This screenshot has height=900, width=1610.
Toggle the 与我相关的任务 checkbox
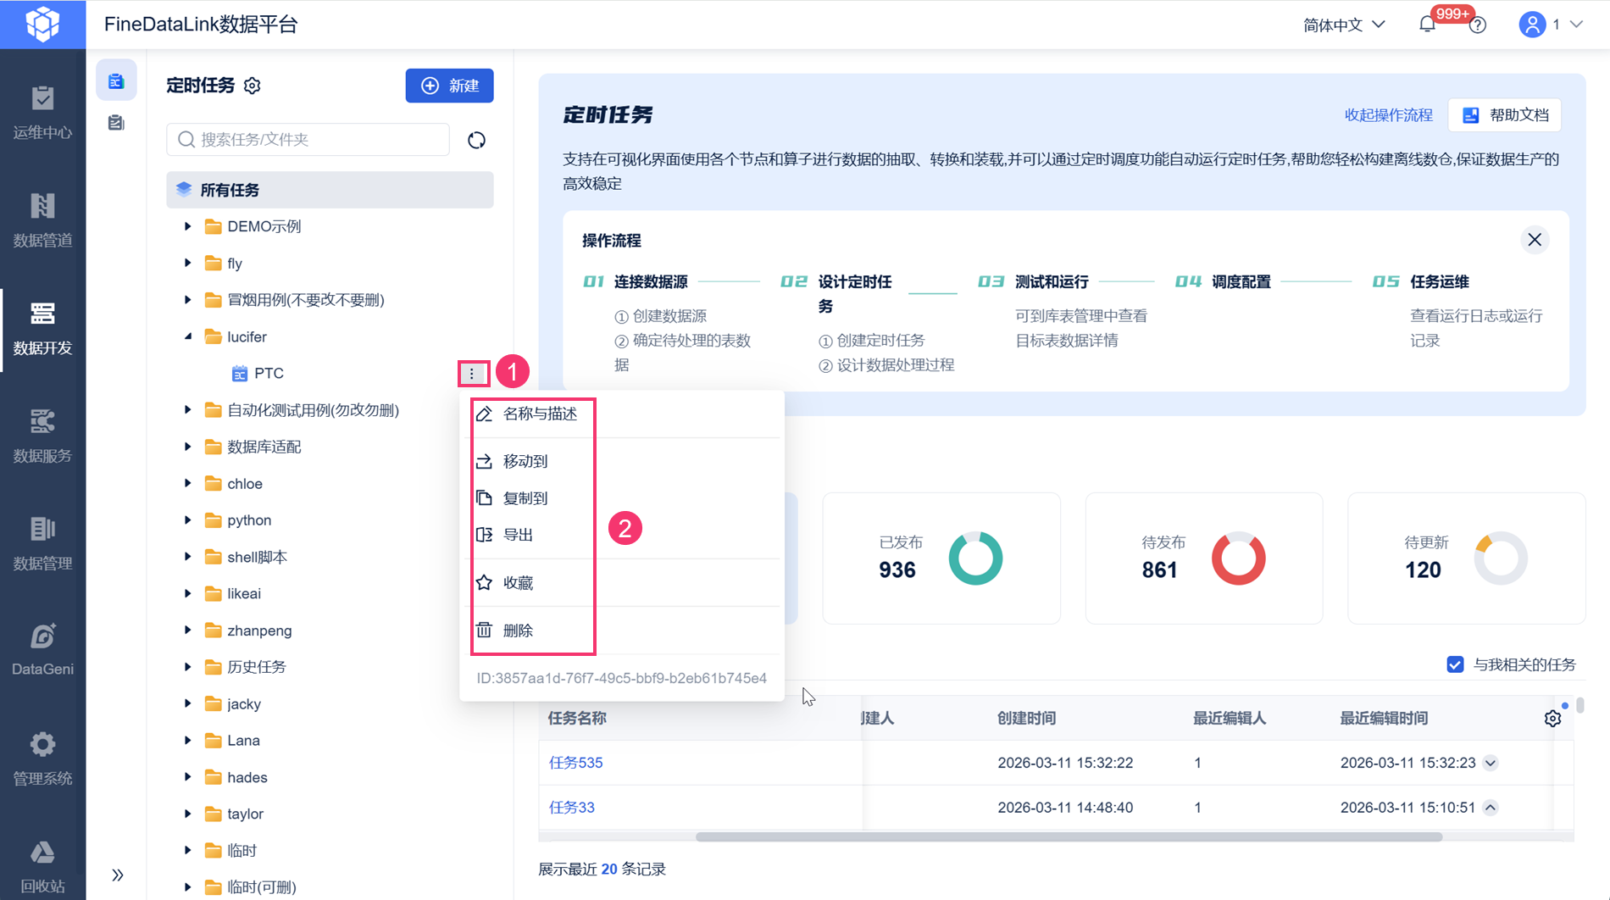1455,664
